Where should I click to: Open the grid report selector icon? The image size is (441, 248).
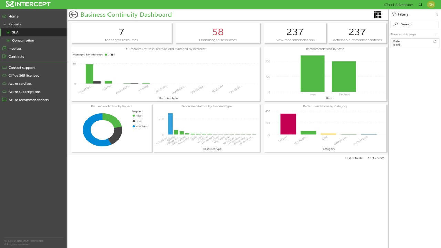point(378,15)
